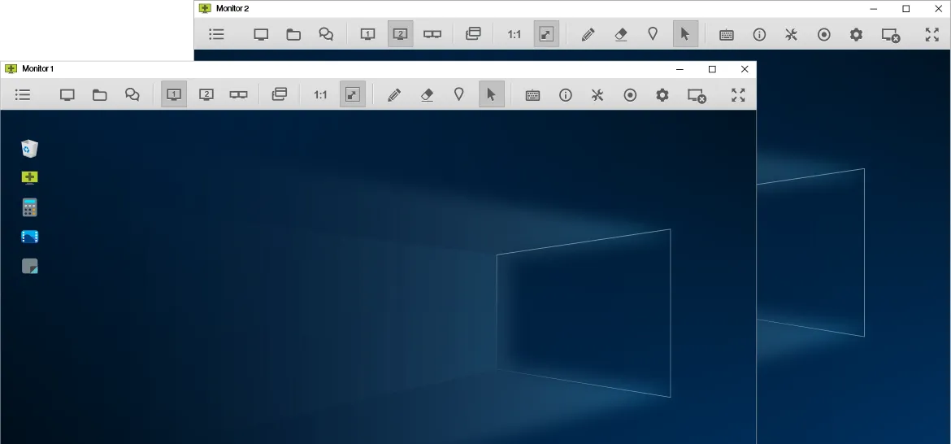Open the chat bubbles icon in Monitor 2
The image size is (951, 444).
(x=326, y=34)
